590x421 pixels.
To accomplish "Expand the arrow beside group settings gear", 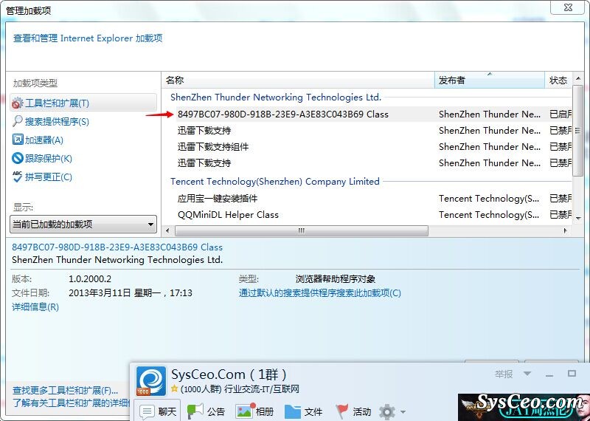I will pyautogui.click(x=403, y=411).
